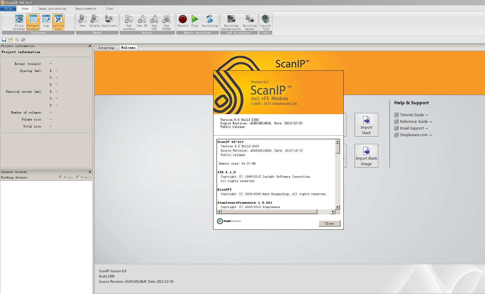Open the Log toolbox
Screen dimensions: 485x294
pyautogui.click(x=46, y=22)
